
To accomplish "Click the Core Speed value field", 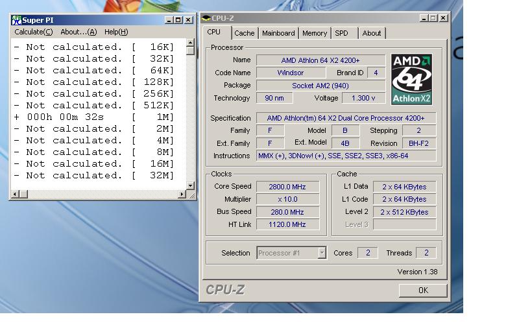I will 288,187.
